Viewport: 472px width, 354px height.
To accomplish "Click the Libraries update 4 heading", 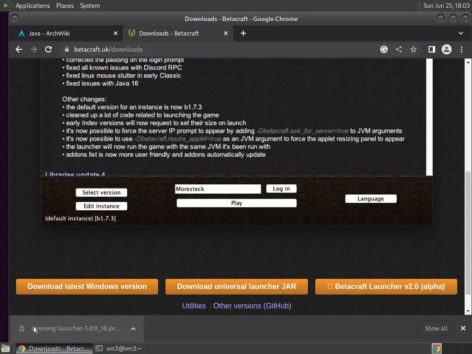I will pos(75,174).
